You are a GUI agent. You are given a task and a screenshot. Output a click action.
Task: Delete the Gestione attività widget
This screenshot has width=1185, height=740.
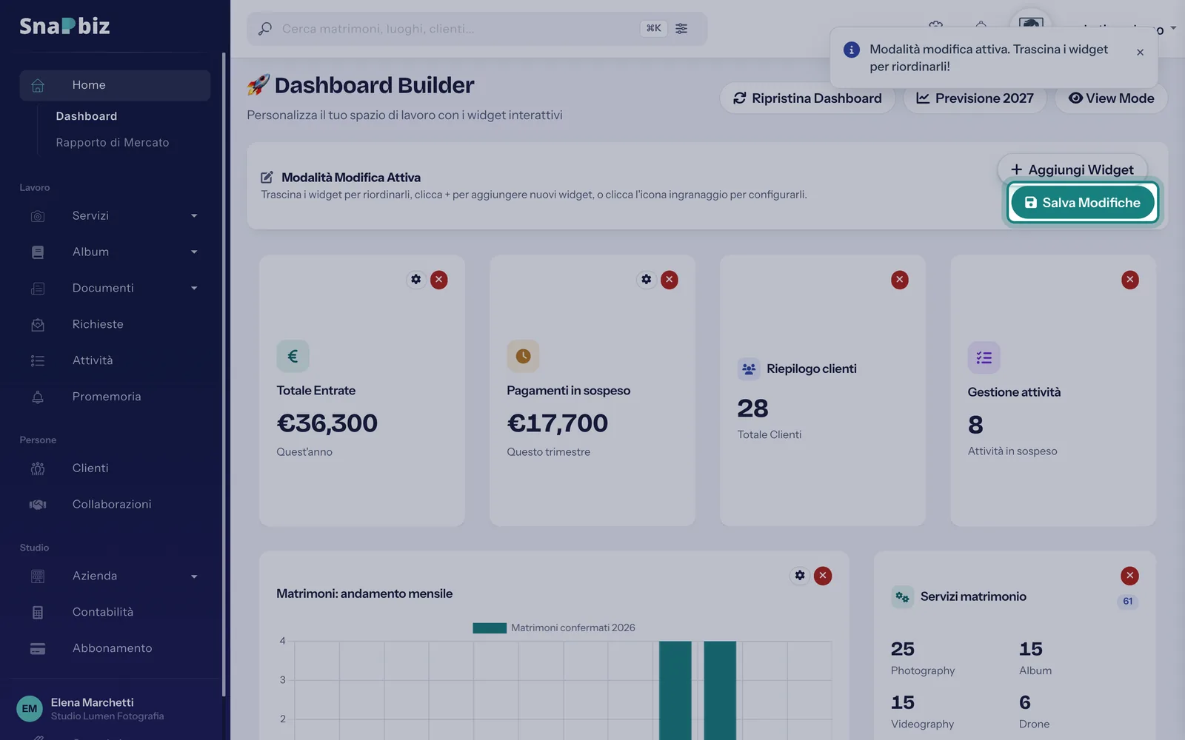click(x=1130, y=280)
